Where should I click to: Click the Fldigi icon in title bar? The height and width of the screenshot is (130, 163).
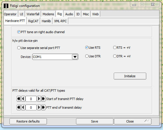(x=6, y=6)
